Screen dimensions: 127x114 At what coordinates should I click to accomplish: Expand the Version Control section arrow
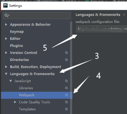(6, 53)
